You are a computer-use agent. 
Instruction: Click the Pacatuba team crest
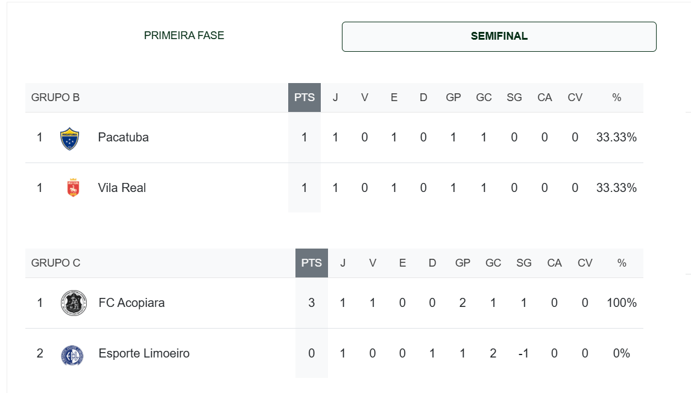pos(69,138)
